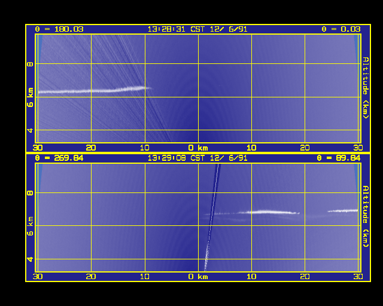Click the top panel 6 km altitude label
The height and width of the screenshot is (306, 383).
(x=30, y=97)
